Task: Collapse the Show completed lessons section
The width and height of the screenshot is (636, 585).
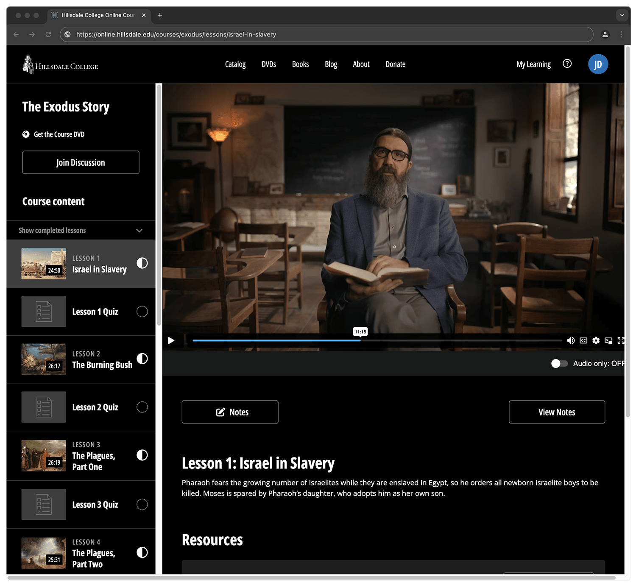Action: [x=139, y=230]
